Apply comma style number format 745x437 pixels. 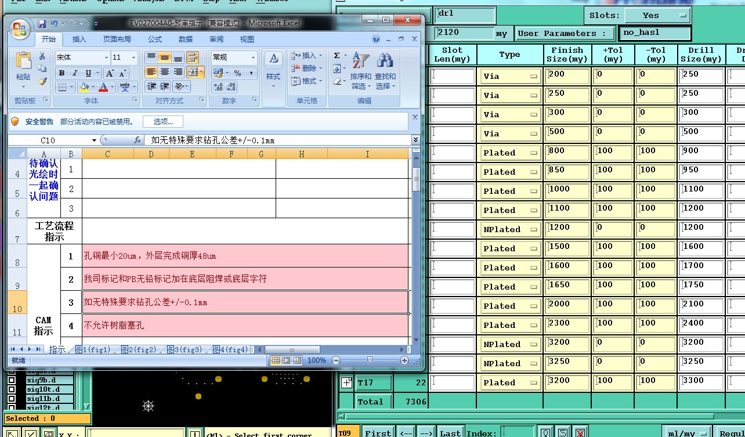pos(251,73)
